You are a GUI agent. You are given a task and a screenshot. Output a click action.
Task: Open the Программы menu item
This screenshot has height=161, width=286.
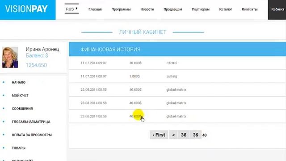pyautogui.click(x=121, y=9)
